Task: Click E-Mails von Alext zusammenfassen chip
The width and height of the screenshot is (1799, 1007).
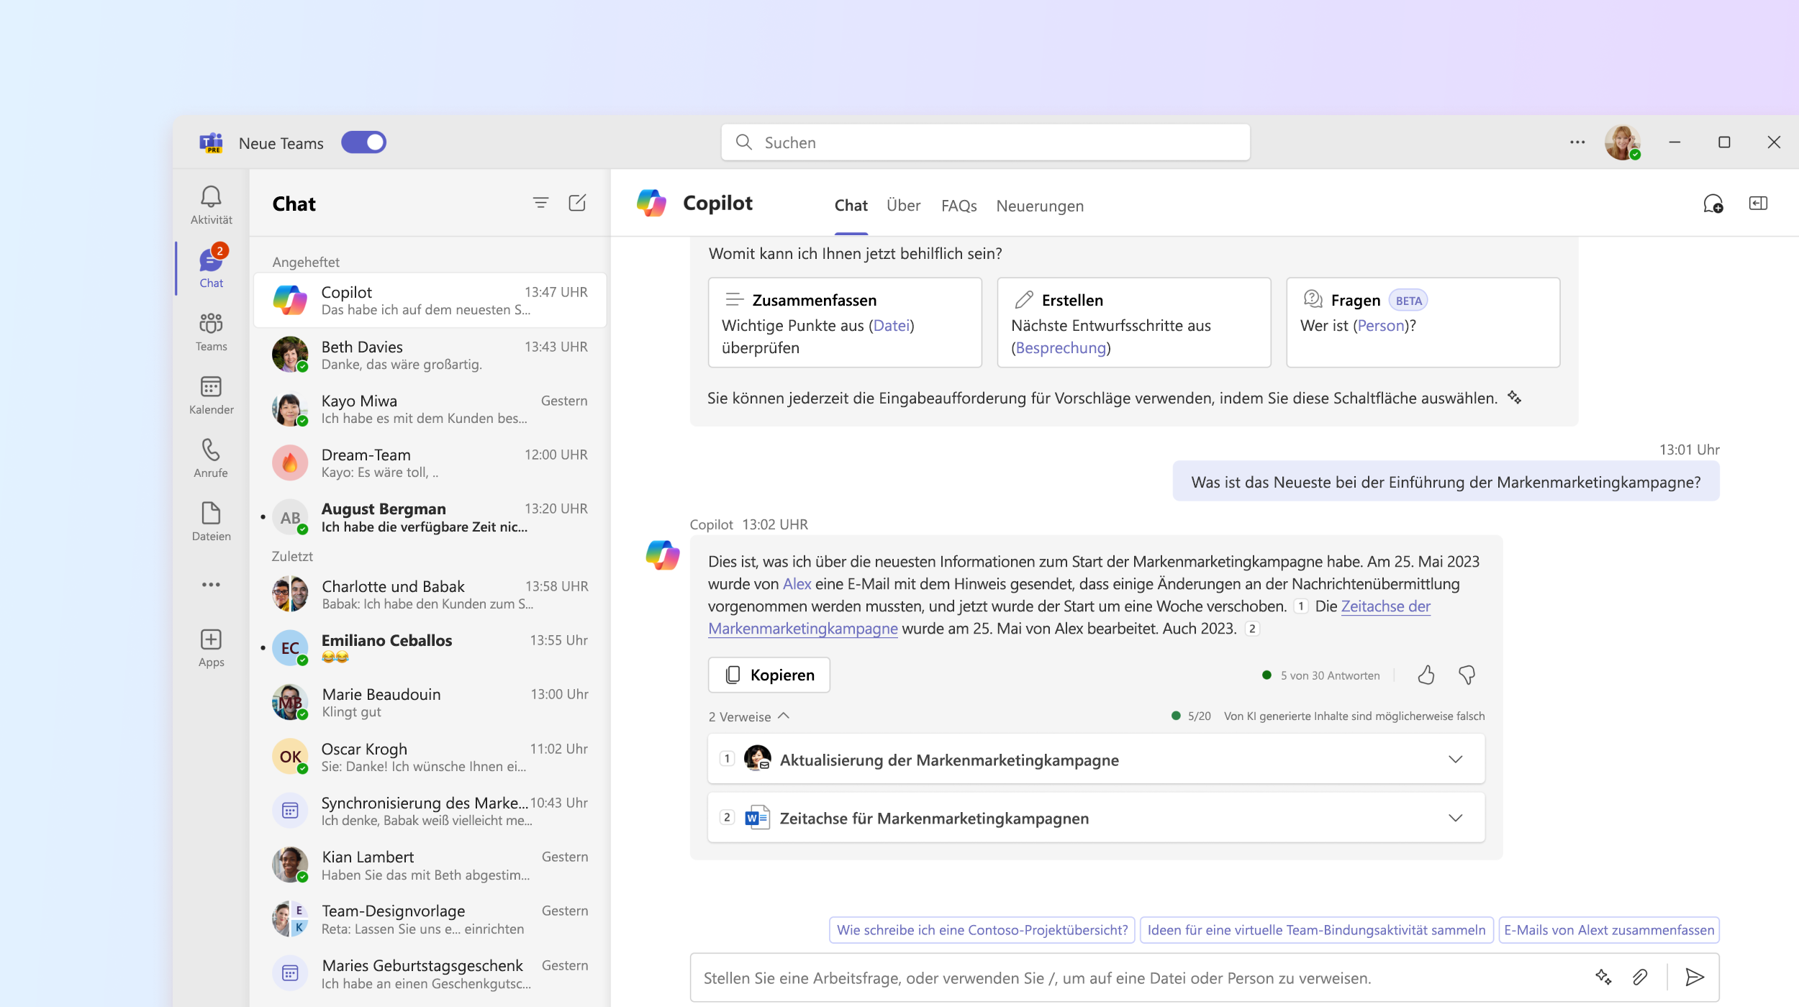Action: pyautogui.click(x=1608, y=930)
